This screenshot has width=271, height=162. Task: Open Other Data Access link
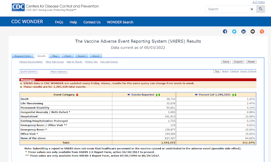click(55, 62)
